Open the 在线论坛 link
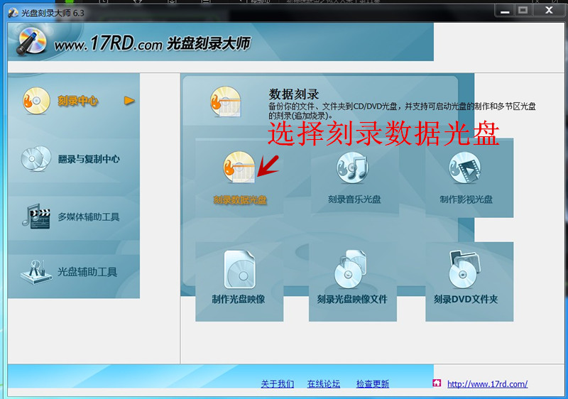 (x=324, y=384)
